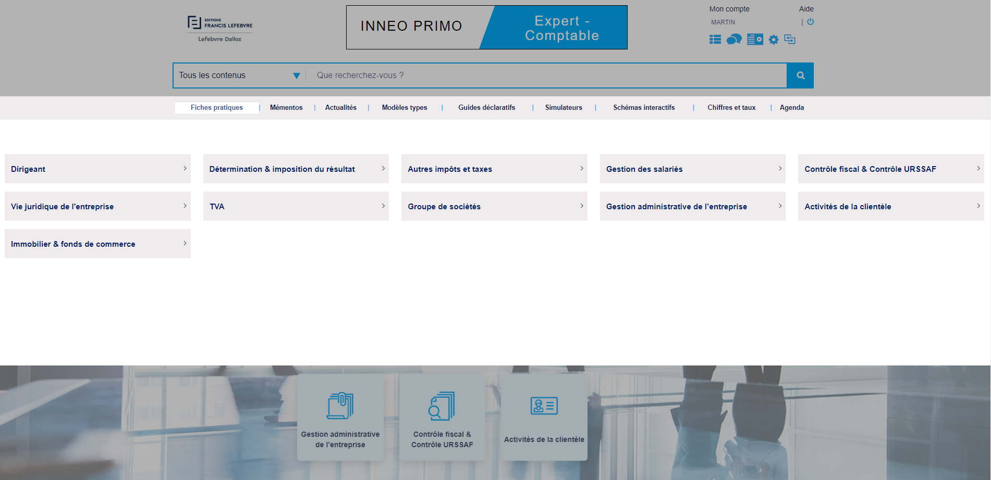Log out using the power icon
The image size is (991, 480).
(x=811, y=22)
